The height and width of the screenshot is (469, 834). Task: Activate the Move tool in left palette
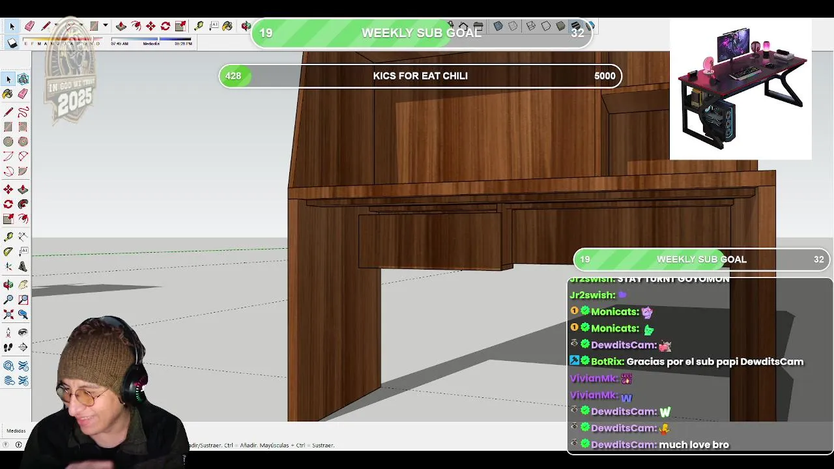pos(8,189)
